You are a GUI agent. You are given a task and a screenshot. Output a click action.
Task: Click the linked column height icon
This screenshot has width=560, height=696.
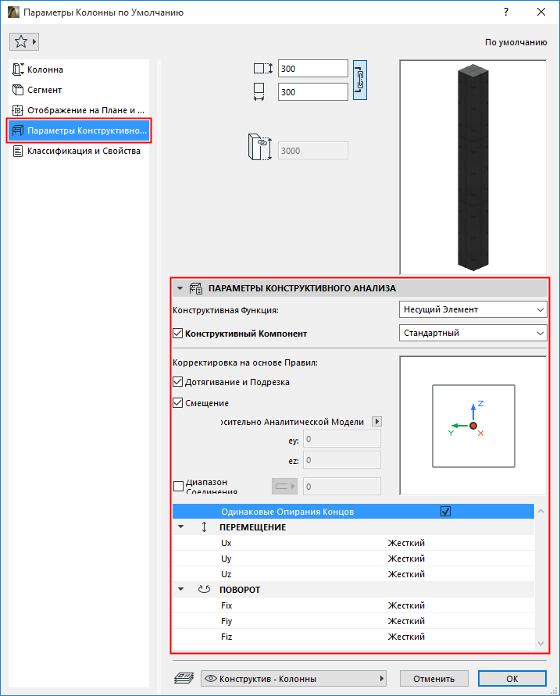(x=259, y=147)
